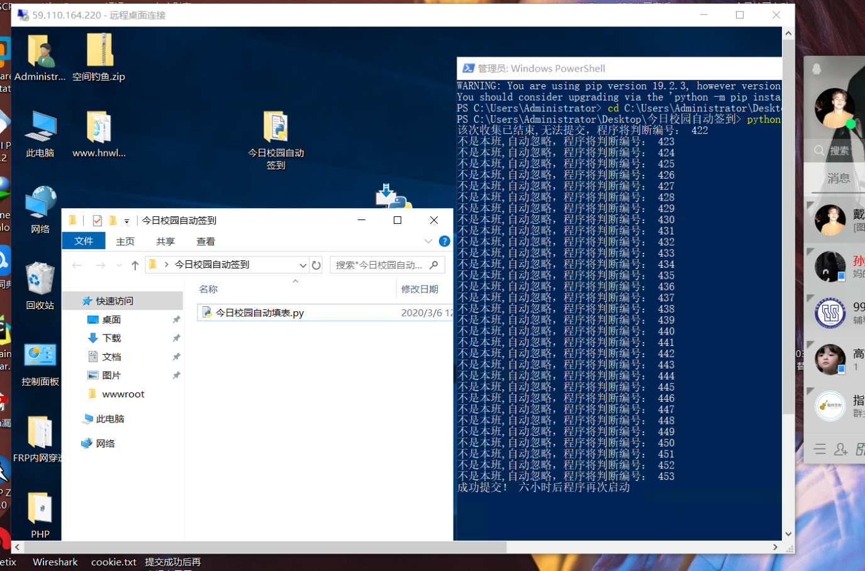Click the remote desktop horizontal scrollbar thumb
This screenshot has height=571, width=865.
[265, 548]
